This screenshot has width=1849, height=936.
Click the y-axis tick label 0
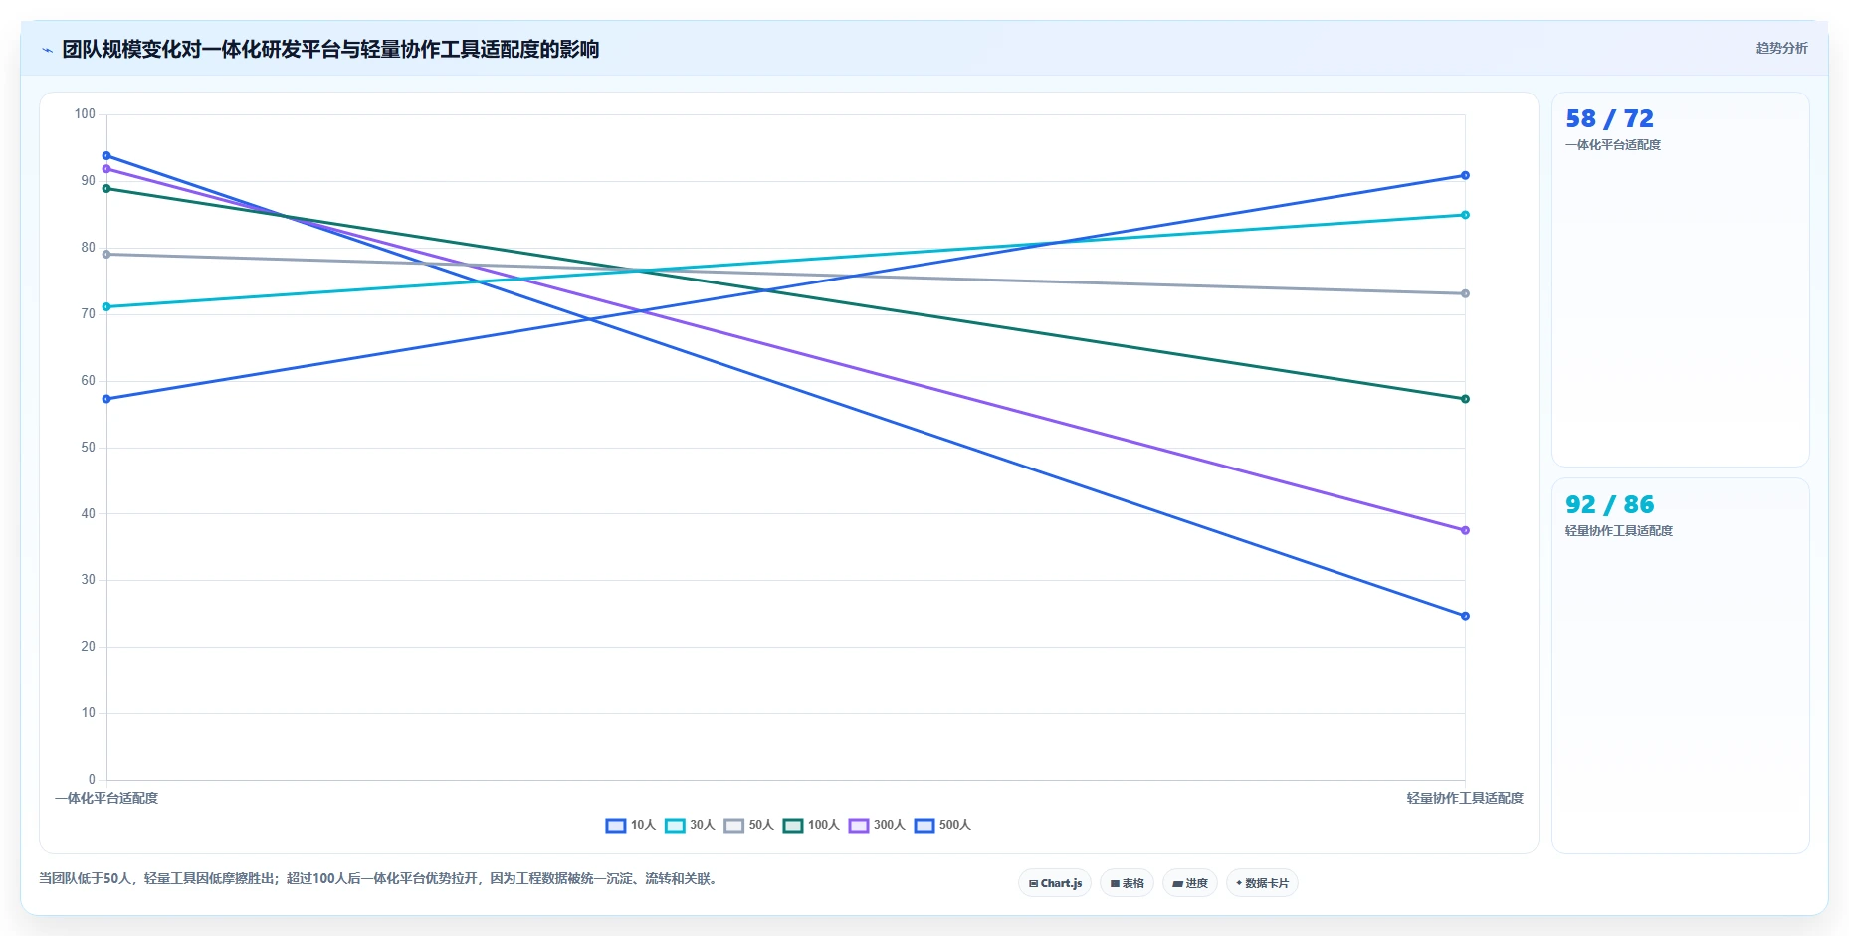92,780
